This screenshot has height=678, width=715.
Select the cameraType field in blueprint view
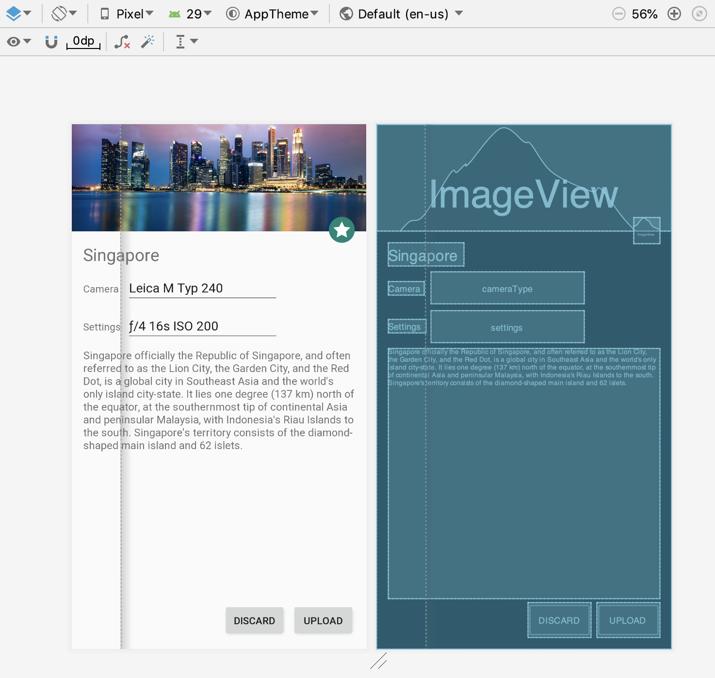[507, 289]
